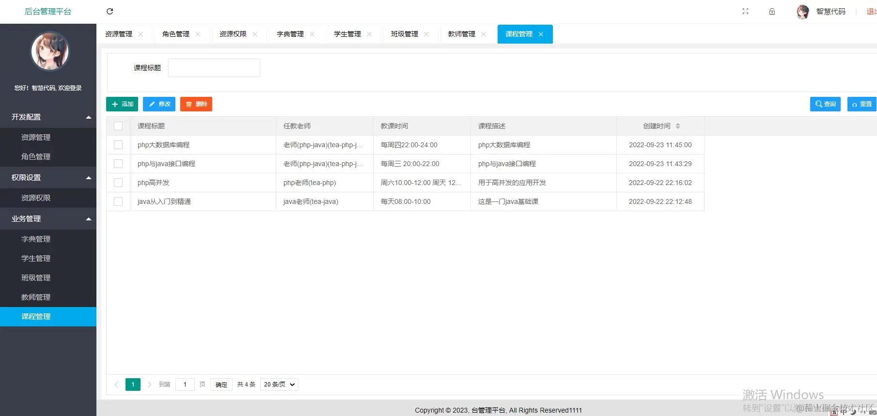877x416 pixels.
Task: Toggle the fullscreen icon in the header
Action: tap(745, 11)
